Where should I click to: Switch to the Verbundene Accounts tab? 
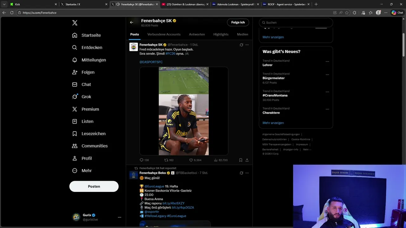[x=164, y=34]
